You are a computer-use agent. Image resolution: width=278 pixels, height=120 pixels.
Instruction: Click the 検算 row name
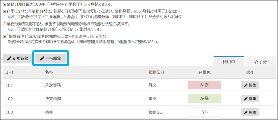(x=49, y=112)
